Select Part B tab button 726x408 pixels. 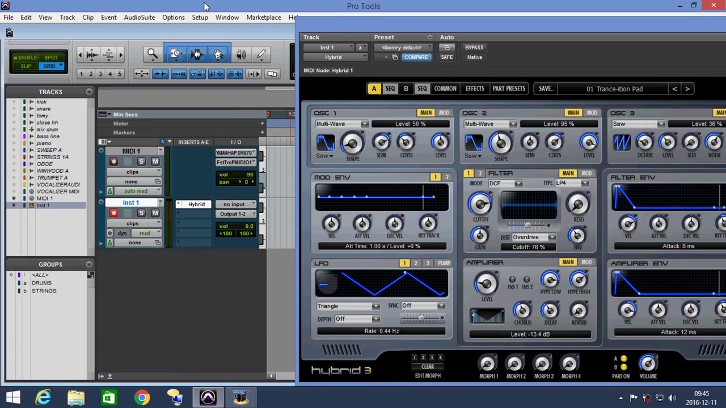(406, 89)
